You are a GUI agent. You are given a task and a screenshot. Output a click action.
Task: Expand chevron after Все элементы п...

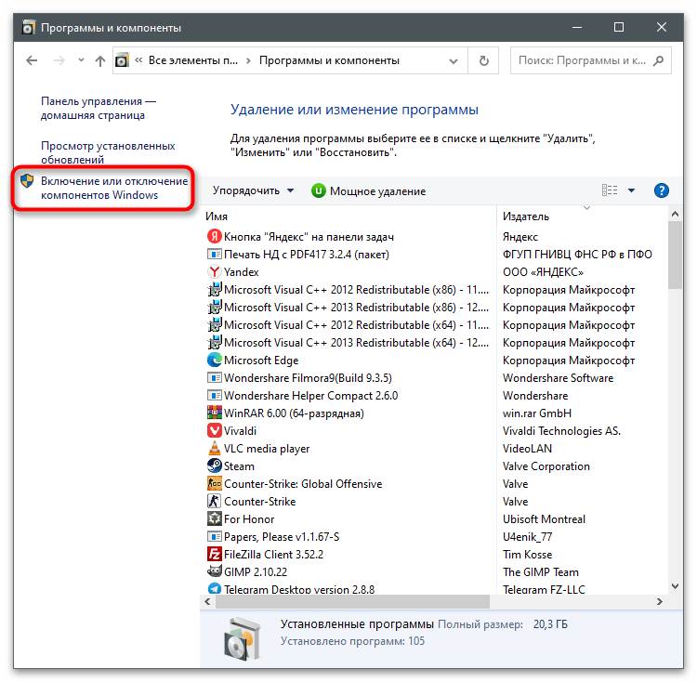click(248, 60)
